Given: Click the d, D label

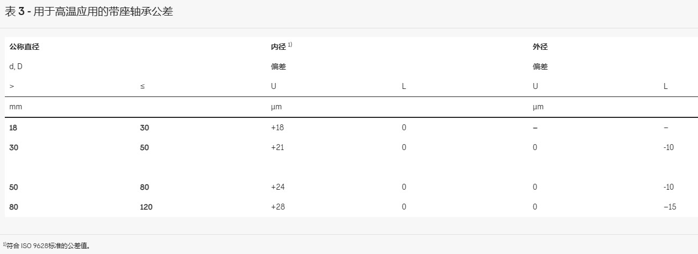Looking at the screenshot, I should (x=16, y=67).
